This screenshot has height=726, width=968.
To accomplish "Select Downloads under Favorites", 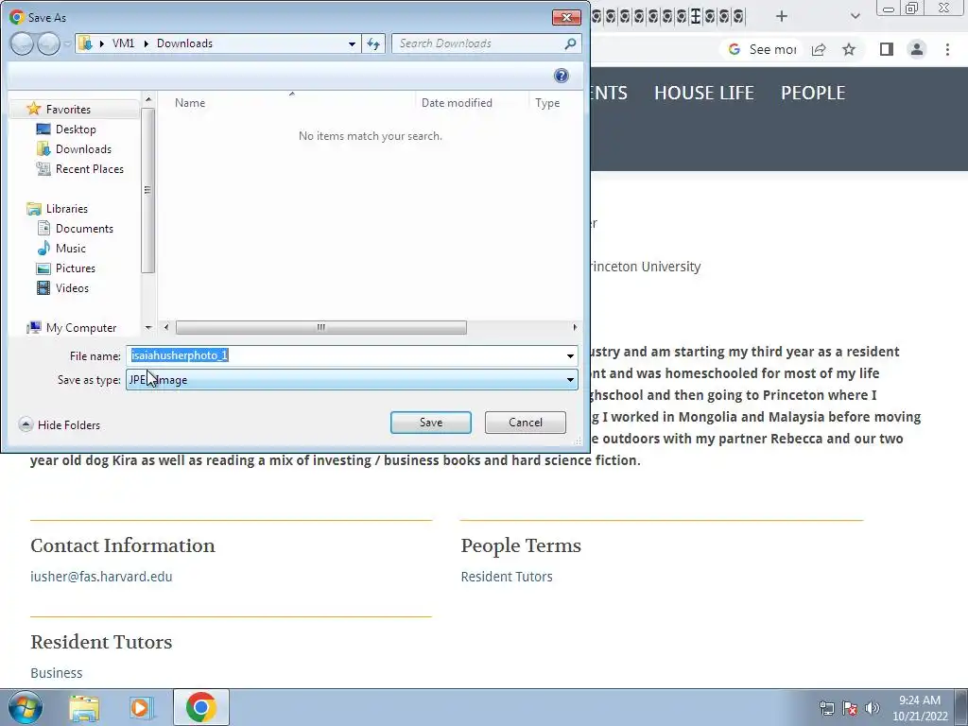I will click(x=83, y=148).
